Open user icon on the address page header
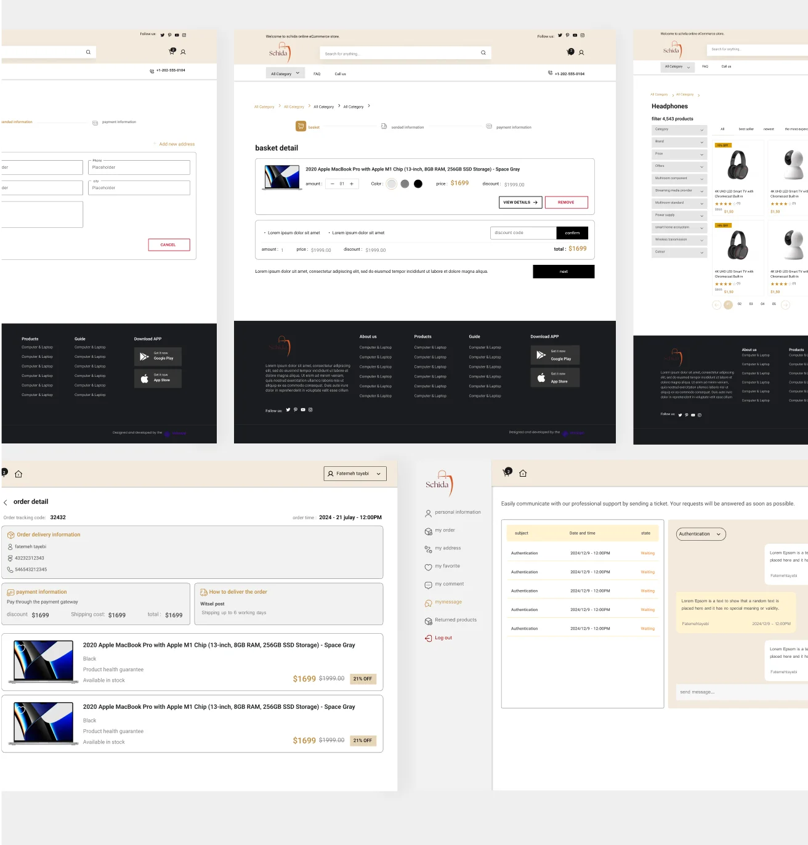Image resolution: width=808 pixels, height=845 pixels. (183, 52)
